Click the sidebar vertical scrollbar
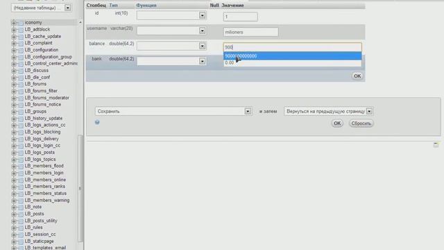This screenshot has height=250, width=444. pos(80,188)
